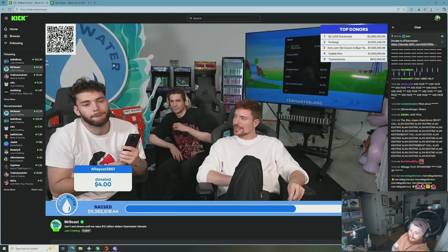Select the MrBeast Stream browser tab
The width and height of the screenshot is (448, 252).
pyautogui.click(x=28, y=3)
